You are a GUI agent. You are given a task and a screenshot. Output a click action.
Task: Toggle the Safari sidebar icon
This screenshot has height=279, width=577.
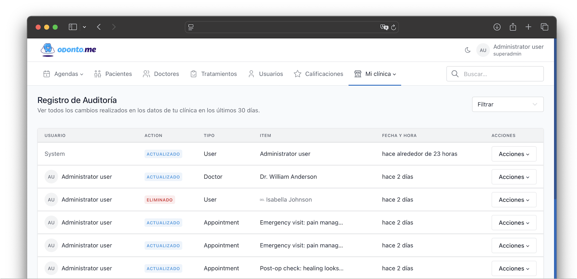tap(73, 27)
